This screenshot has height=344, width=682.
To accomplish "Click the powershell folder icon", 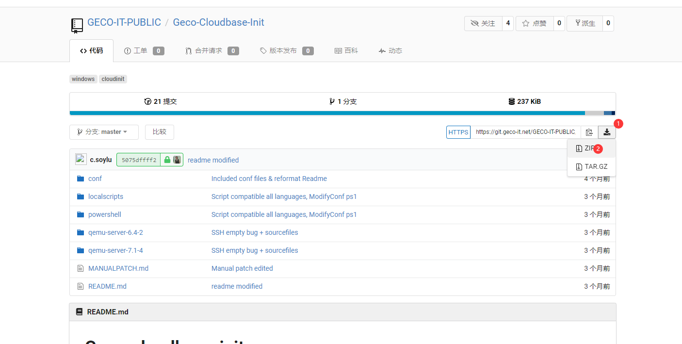I will coord(81,214).
